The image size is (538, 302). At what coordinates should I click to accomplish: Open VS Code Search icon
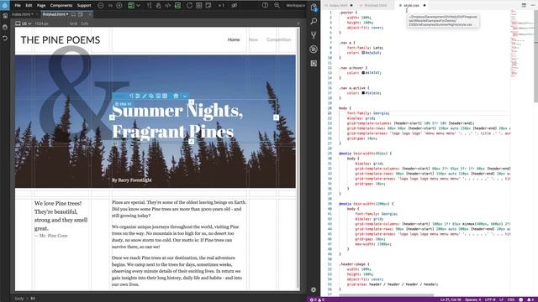314,21
